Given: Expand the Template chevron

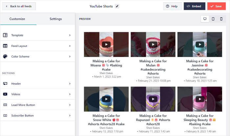Looking at the screenshot, I should [70, 35].
